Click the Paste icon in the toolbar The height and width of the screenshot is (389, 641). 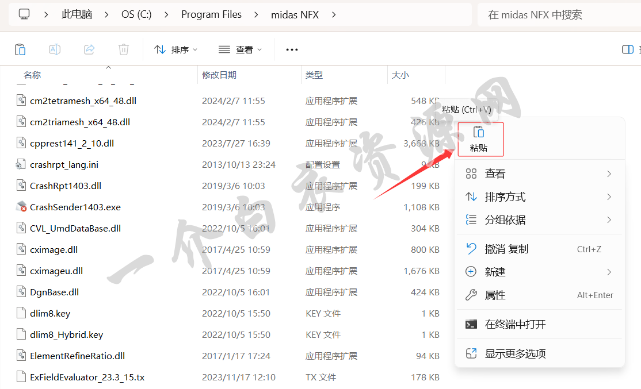[20, 49]
